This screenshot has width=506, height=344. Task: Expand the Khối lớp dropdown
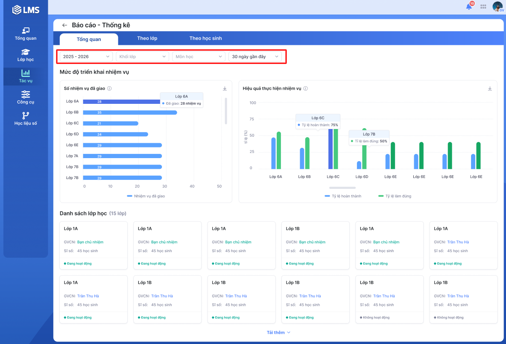click(x=143, y=56)
